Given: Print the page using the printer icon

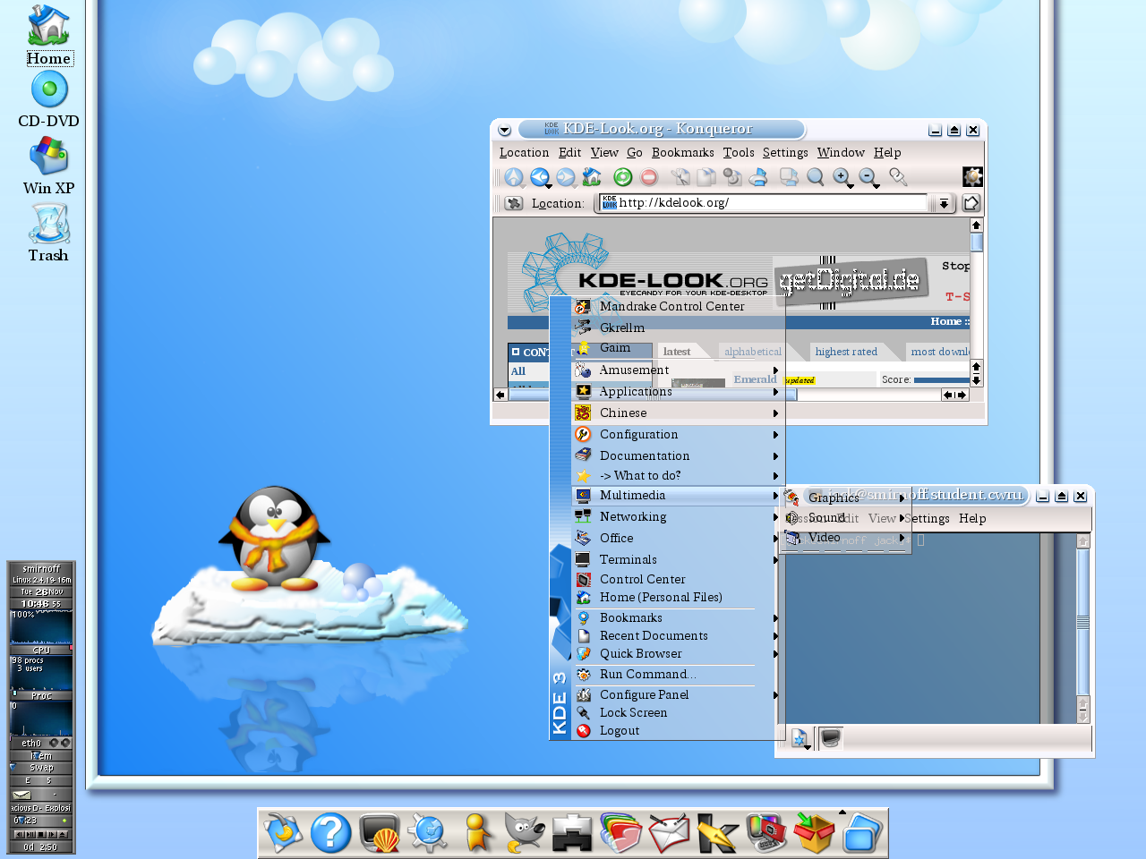Looking at the screenshot, I should (x=758, y=177).
